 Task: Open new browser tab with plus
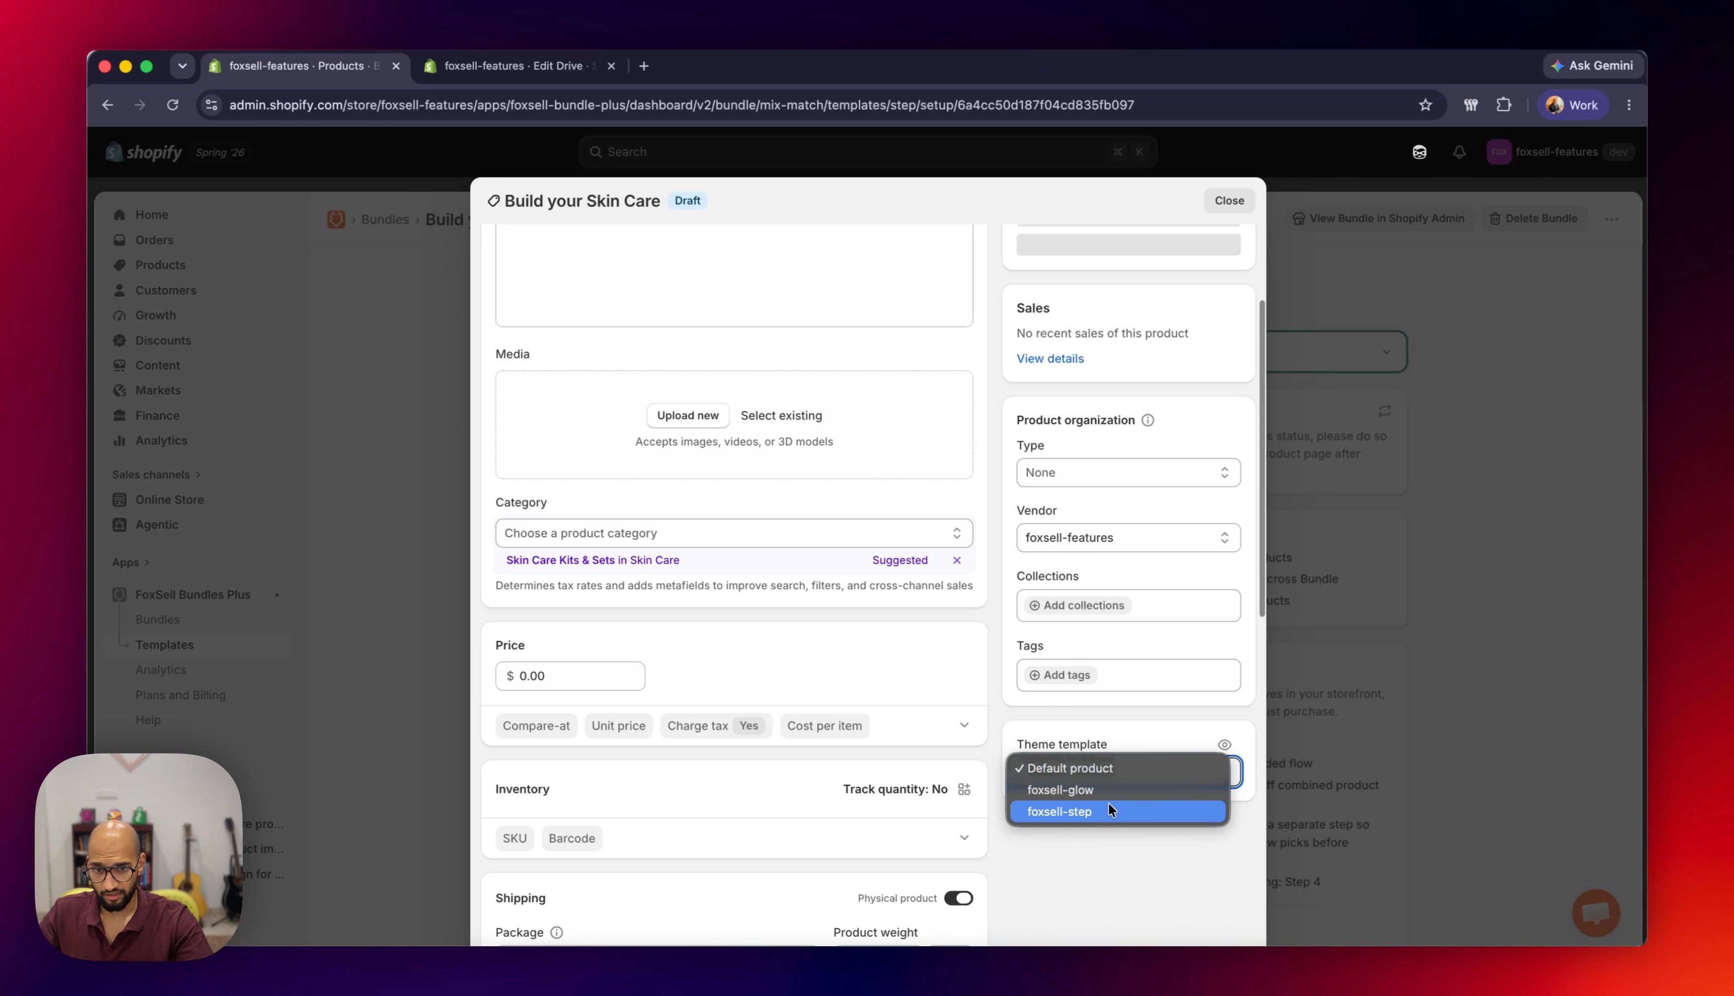[x=644, y=66]
